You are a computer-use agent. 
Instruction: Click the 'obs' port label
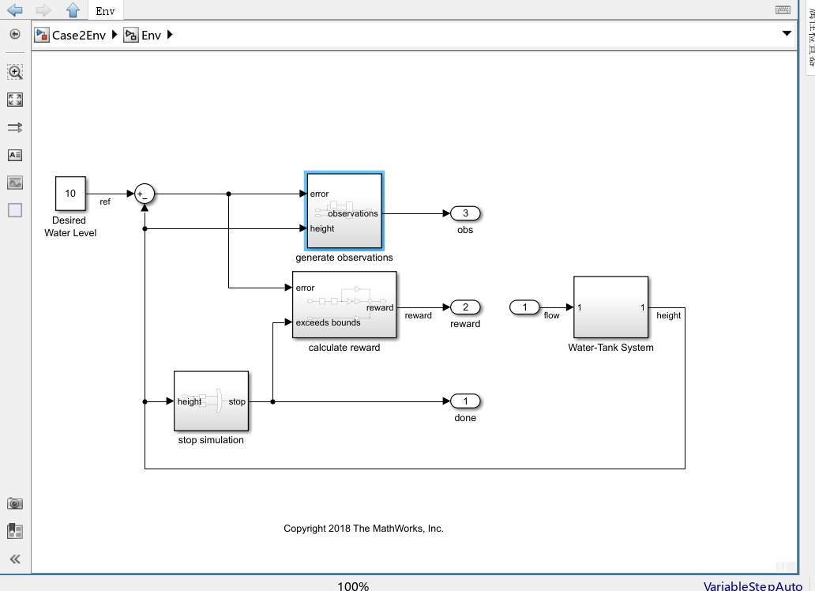tap(465, 230)
